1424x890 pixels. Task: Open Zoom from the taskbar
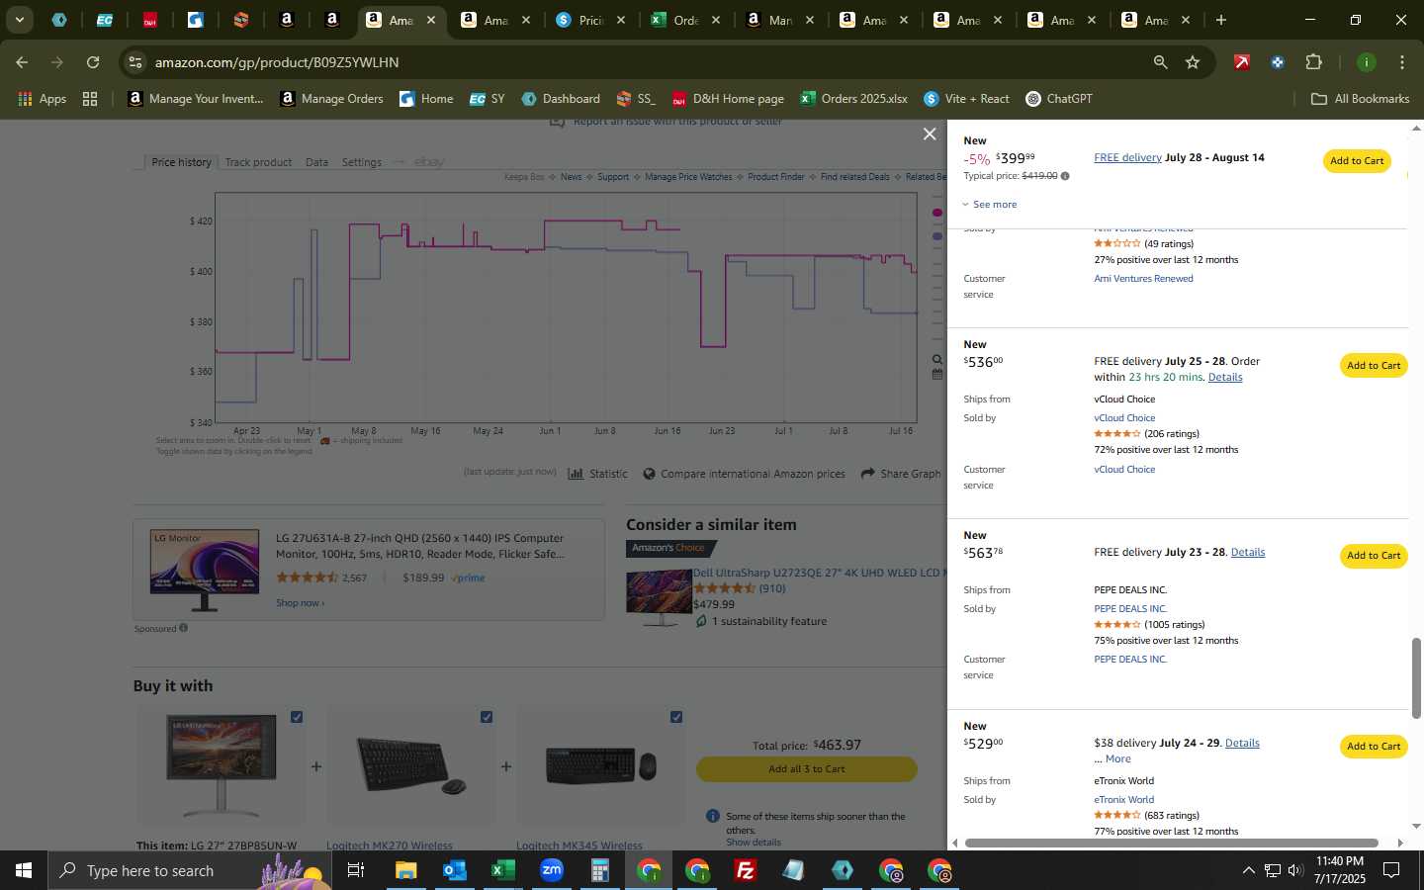pos(551,870)
